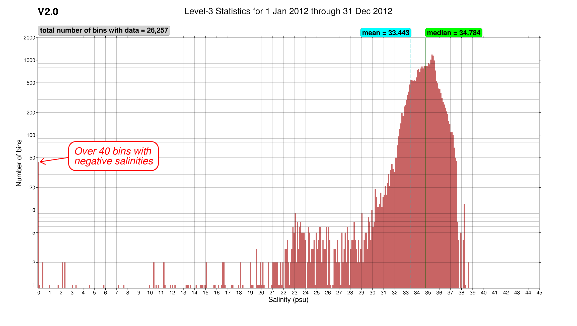Click the x-axis tick label 20

click(x=261, y=293)
